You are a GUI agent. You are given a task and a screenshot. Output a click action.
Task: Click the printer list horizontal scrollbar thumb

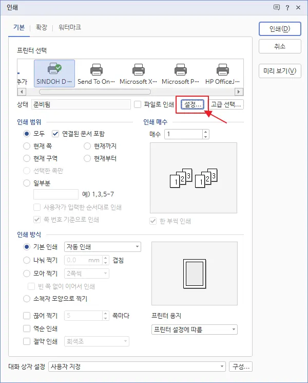coord(95,92)
